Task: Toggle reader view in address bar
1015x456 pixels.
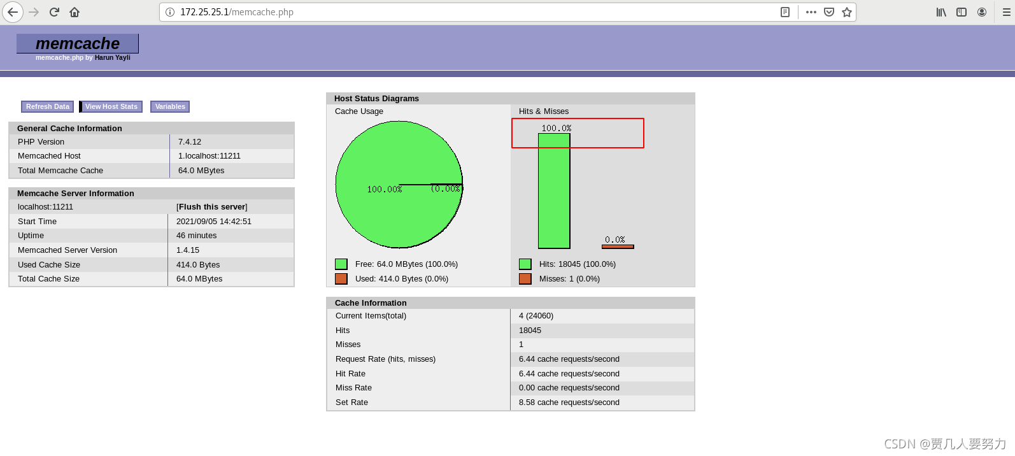Action: pyautogui.click(x=785, y=12)
